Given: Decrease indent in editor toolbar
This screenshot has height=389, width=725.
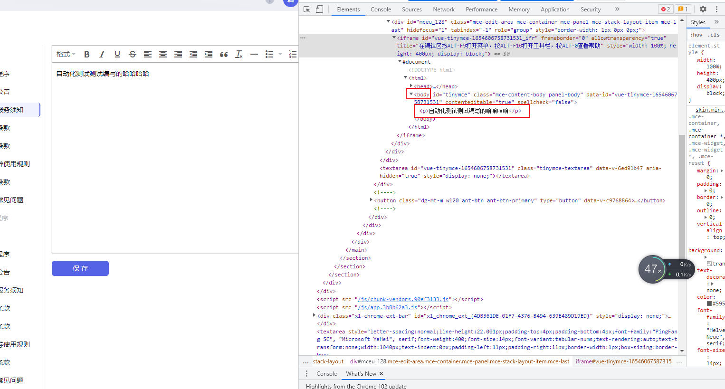Looking at the screenshot, I should (x=193, y=54).
